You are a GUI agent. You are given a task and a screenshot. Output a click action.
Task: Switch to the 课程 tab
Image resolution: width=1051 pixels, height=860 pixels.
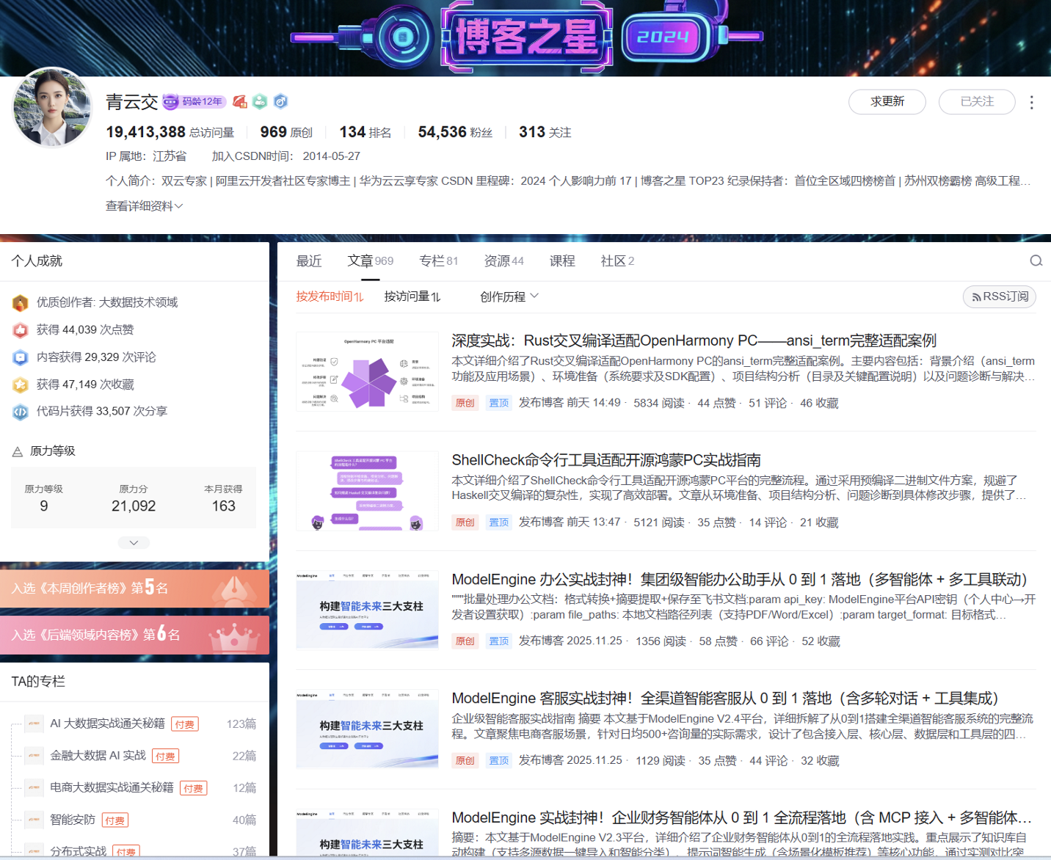tap(562, 261)
